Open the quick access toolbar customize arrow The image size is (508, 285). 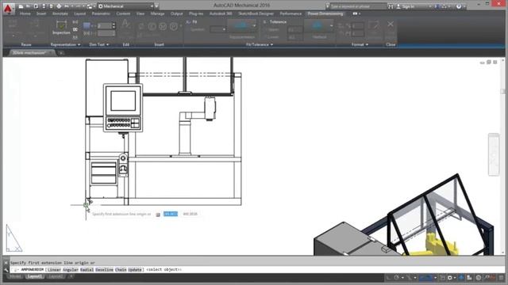156,6
